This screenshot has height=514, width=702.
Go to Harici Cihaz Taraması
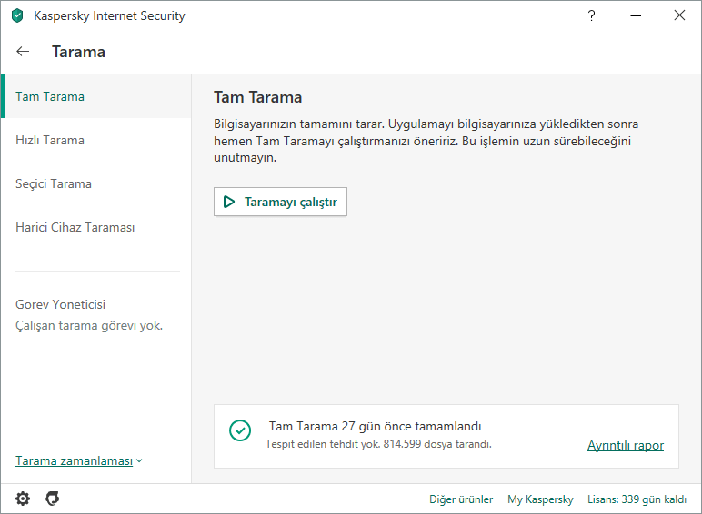75,227
